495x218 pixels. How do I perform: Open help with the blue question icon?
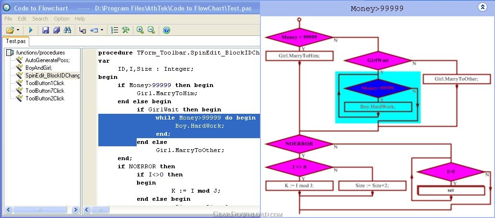tap(167, 30)
